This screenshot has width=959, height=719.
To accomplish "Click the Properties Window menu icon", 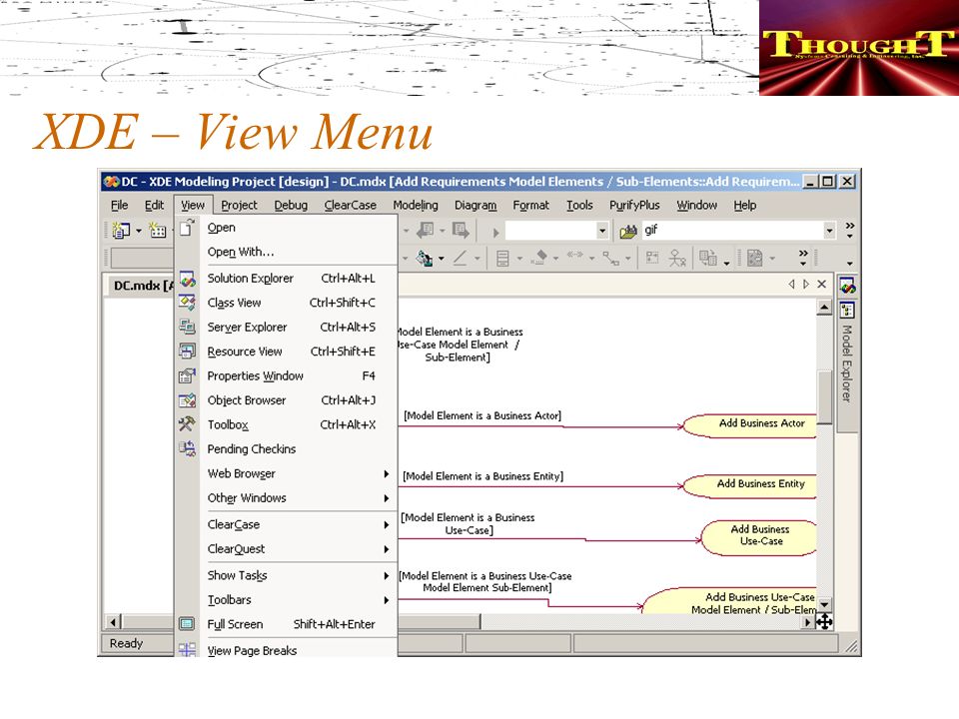I will pos(187,376).
